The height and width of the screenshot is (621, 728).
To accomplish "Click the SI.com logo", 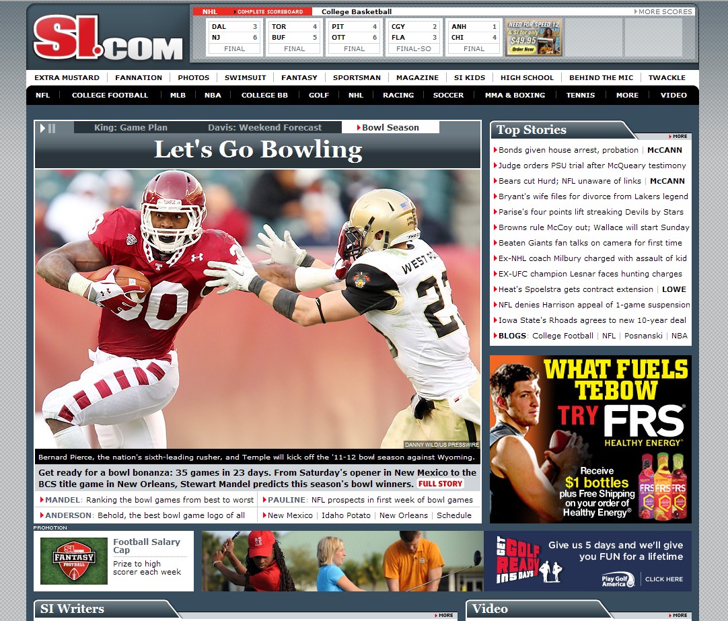I will pyautogui.click(x=108, y=38).
